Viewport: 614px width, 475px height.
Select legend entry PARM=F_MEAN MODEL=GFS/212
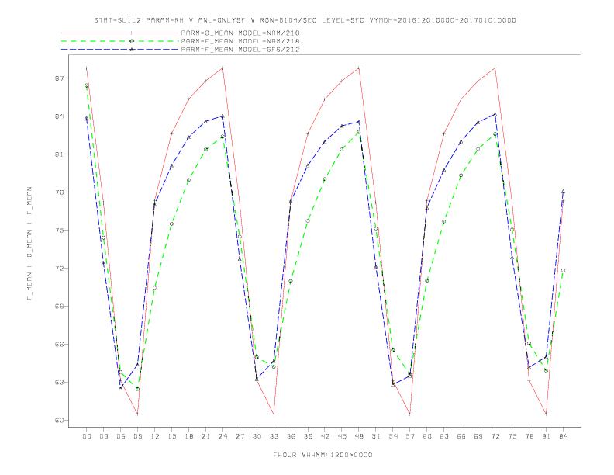(240, 50)
